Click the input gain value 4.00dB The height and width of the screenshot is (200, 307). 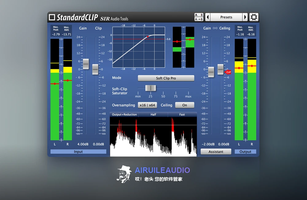(x=83, y=144)
